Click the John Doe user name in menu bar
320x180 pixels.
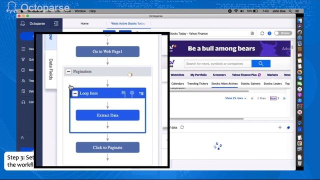click(279, 11)
